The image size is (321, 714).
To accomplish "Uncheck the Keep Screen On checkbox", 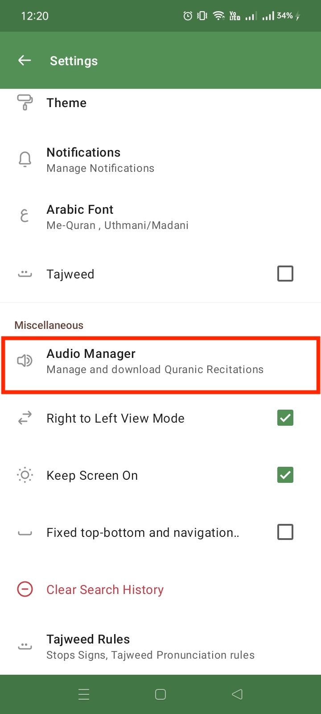I will pos(285,475).
